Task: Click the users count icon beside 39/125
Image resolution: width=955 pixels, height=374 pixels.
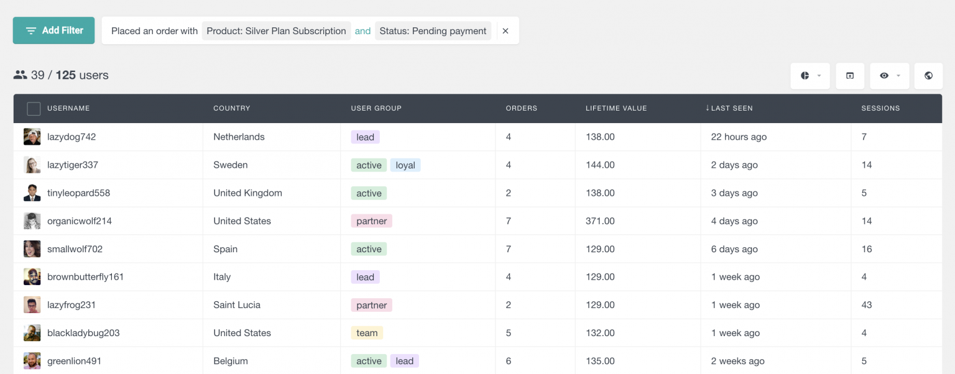Action: tap(19, 75)
